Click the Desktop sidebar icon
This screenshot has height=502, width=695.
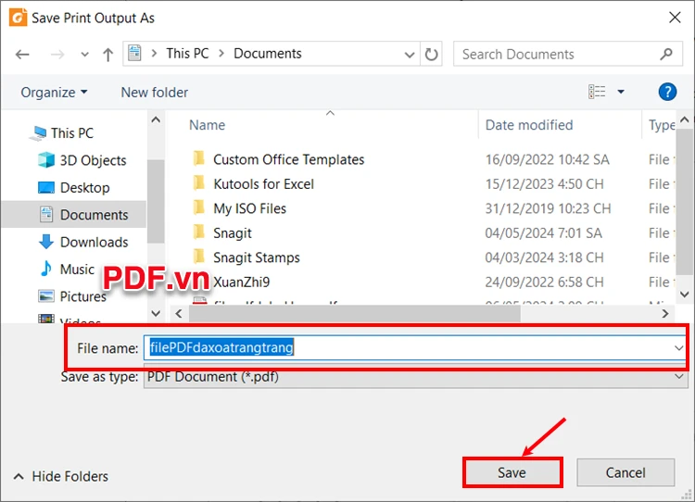point(46,187)
